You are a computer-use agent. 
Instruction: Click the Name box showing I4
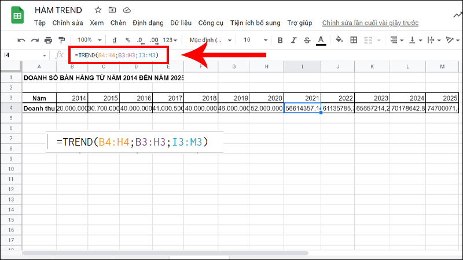[x=23, y=55]
